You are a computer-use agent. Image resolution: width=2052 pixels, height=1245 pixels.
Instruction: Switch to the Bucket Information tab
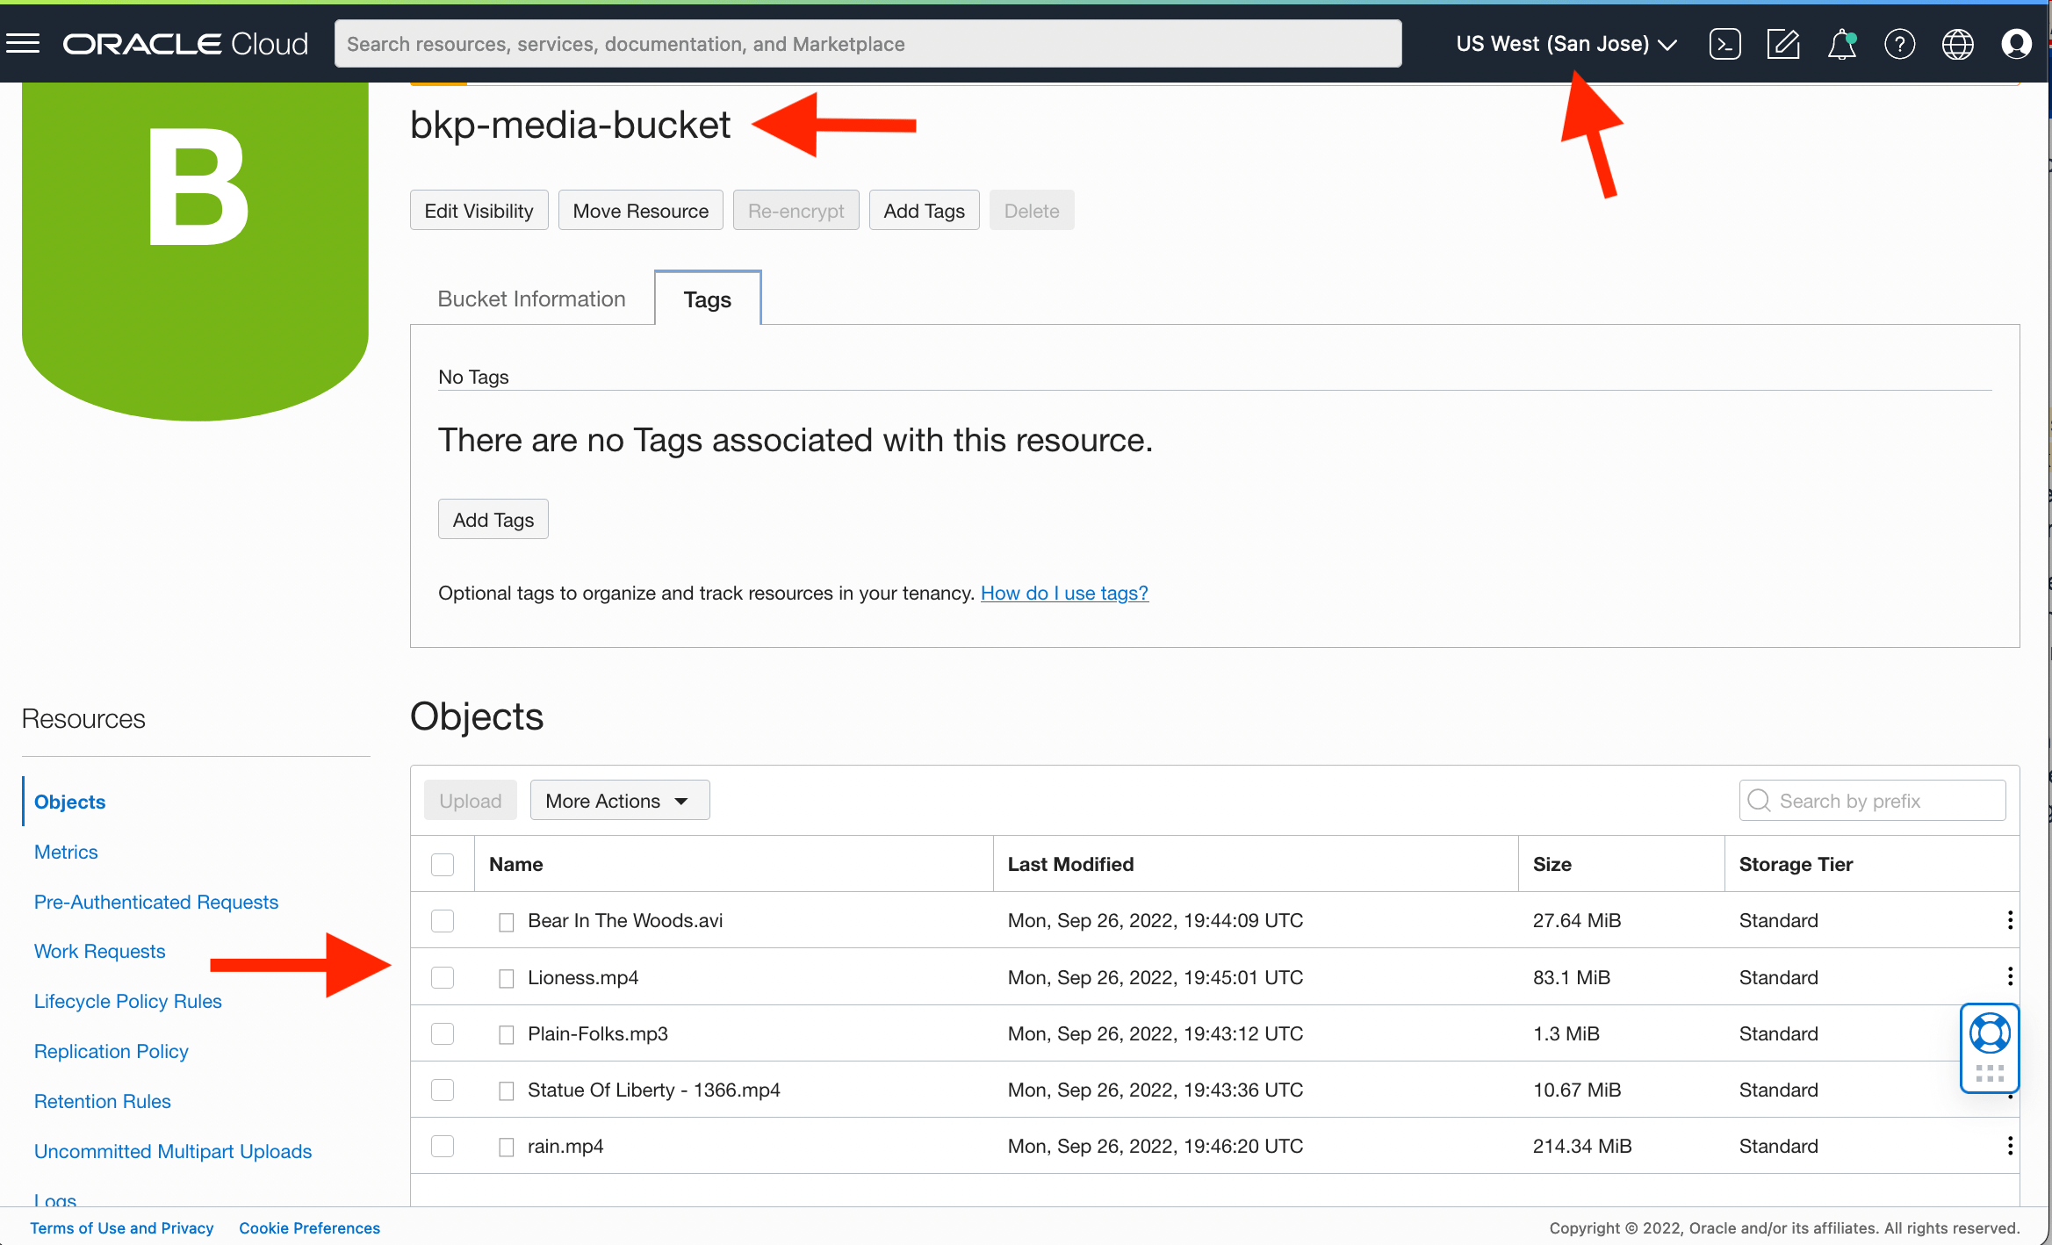531,299
